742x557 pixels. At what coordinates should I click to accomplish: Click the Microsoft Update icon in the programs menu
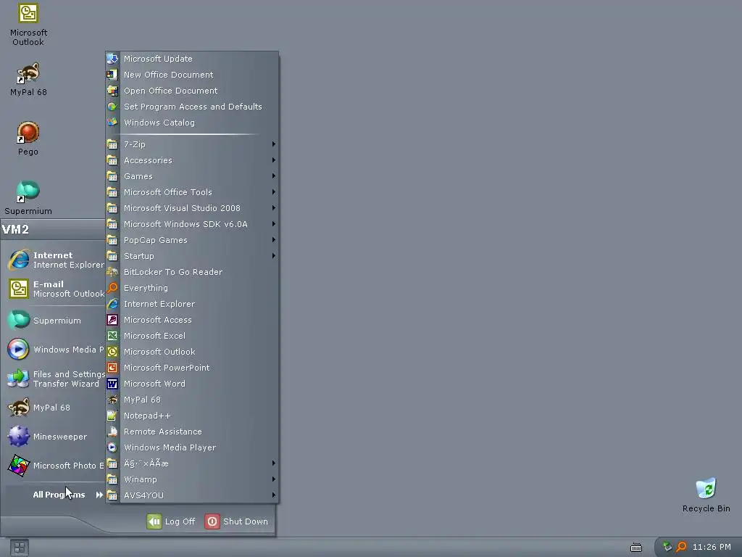[x=112, y=59]
